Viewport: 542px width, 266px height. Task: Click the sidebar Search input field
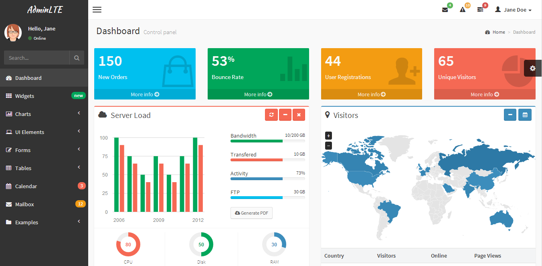tap(36, 57)
